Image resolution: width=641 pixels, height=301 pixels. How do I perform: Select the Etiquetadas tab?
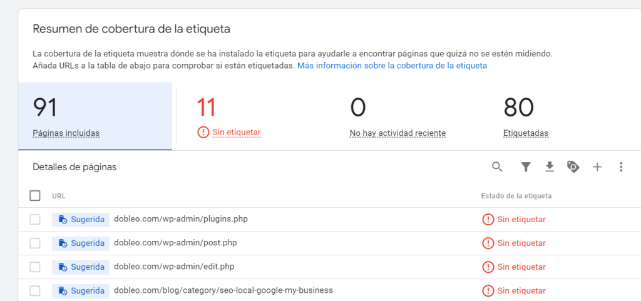click(526, 117)
